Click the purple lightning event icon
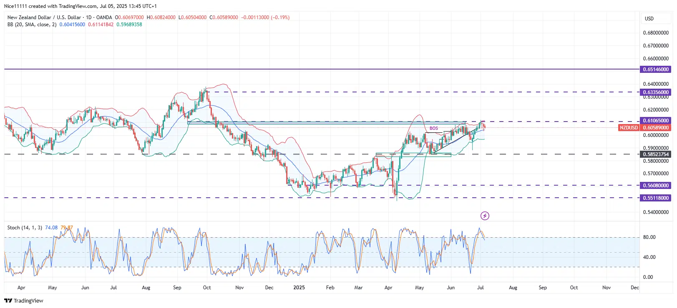This screenshot has height=308, width=677. point(485,216)
